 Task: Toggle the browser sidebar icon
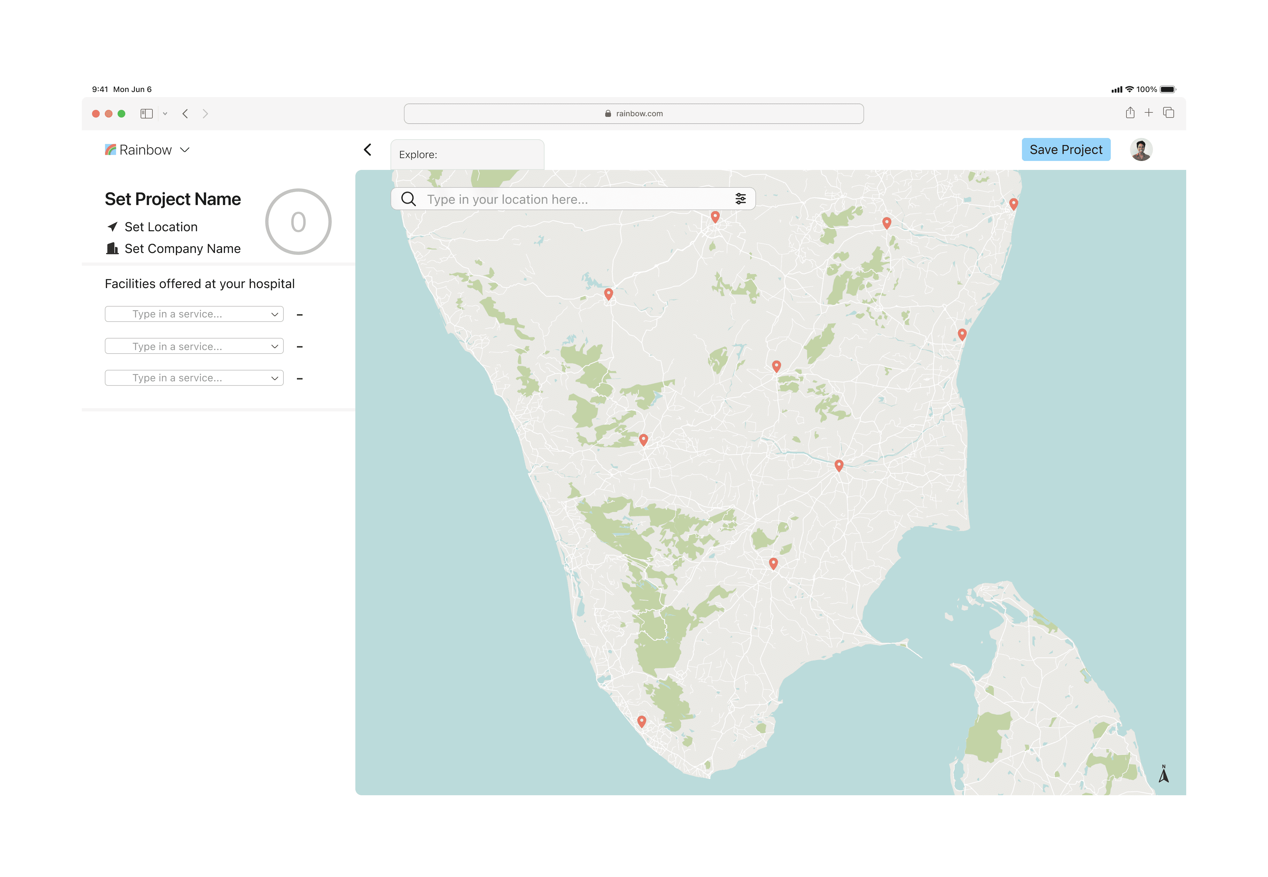146,114
